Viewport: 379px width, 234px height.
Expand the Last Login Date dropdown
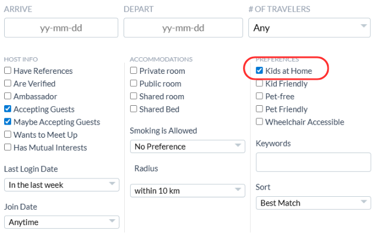(x=61, y=185)
